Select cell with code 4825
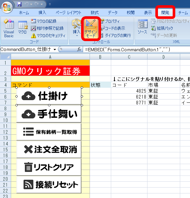Image resolution: width=190 pixels, height=198 pixels. click(129, 91)
